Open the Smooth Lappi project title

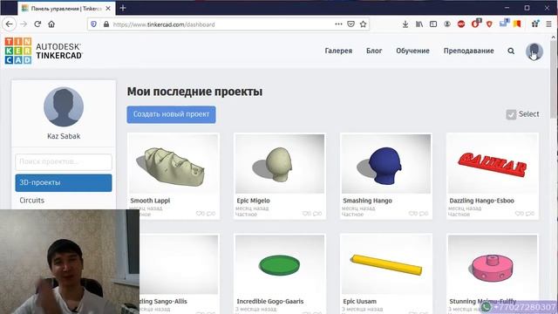[x=150, y=201]
